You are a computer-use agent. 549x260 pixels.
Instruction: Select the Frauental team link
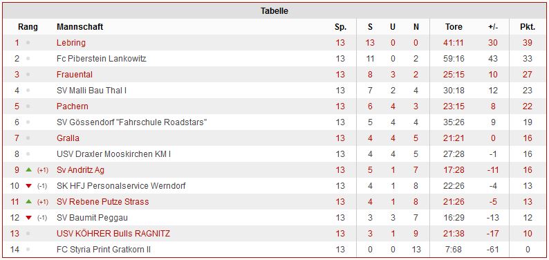[75, 75]
